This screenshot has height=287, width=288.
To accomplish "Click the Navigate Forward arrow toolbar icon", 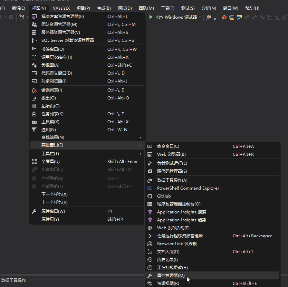I will tap(261, 17).
